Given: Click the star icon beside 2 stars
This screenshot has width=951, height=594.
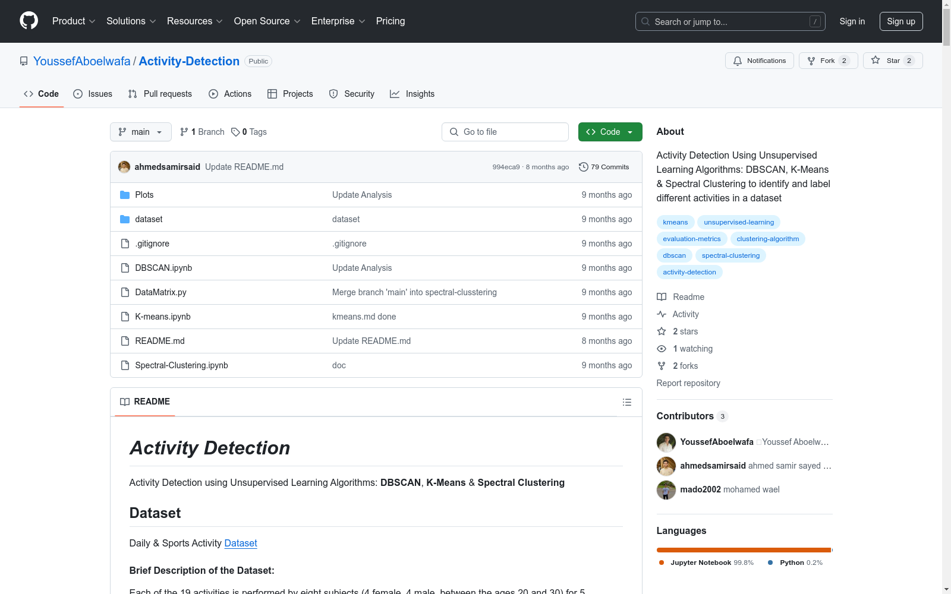Looking at the screenshot, I should [x=662, y=331].
